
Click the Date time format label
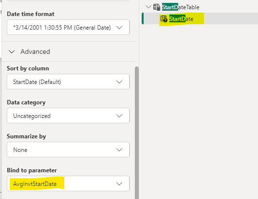(31, 14)
